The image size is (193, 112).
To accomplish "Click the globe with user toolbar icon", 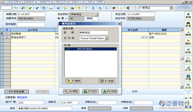I will click(23, 8).
